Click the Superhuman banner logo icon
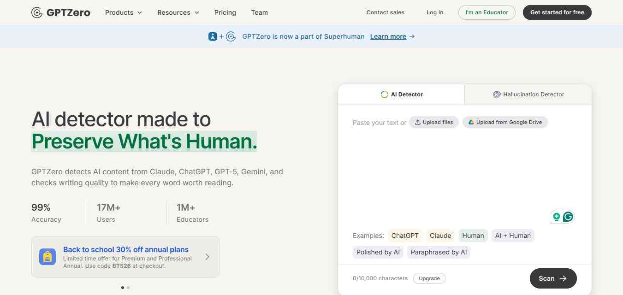The height and width of the screenshot is (295, 623). coord(213,36)
